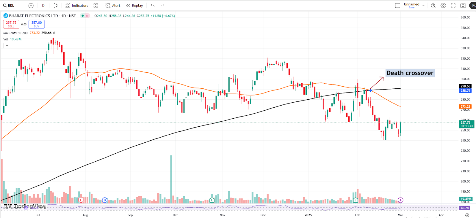The width and height of the screenshot is (476, 218).
Task: Click the blue D dividend marker
Action: pyautogui.click(x=104, y=200)
